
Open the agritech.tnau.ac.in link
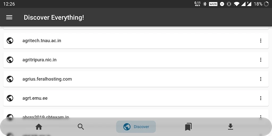42,41
